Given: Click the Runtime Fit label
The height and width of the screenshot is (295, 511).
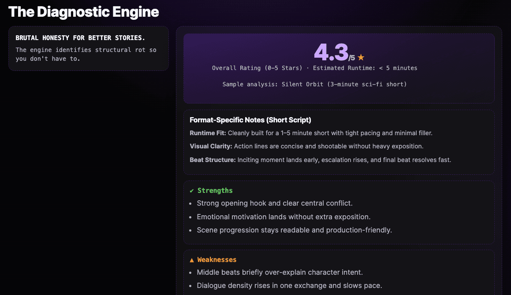Looking at the screenshot, I should click(x=208, y=133).
